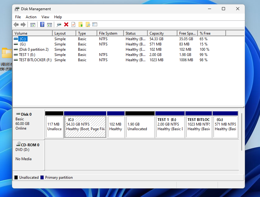Click the (C:) volume drive icon
This screenshot has width=260, height=197.
click(16, 39)
